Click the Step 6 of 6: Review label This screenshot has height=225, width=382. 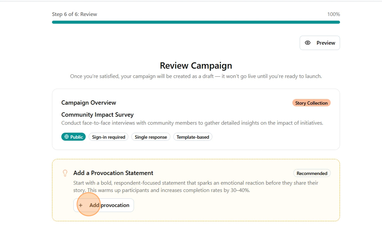74,14
